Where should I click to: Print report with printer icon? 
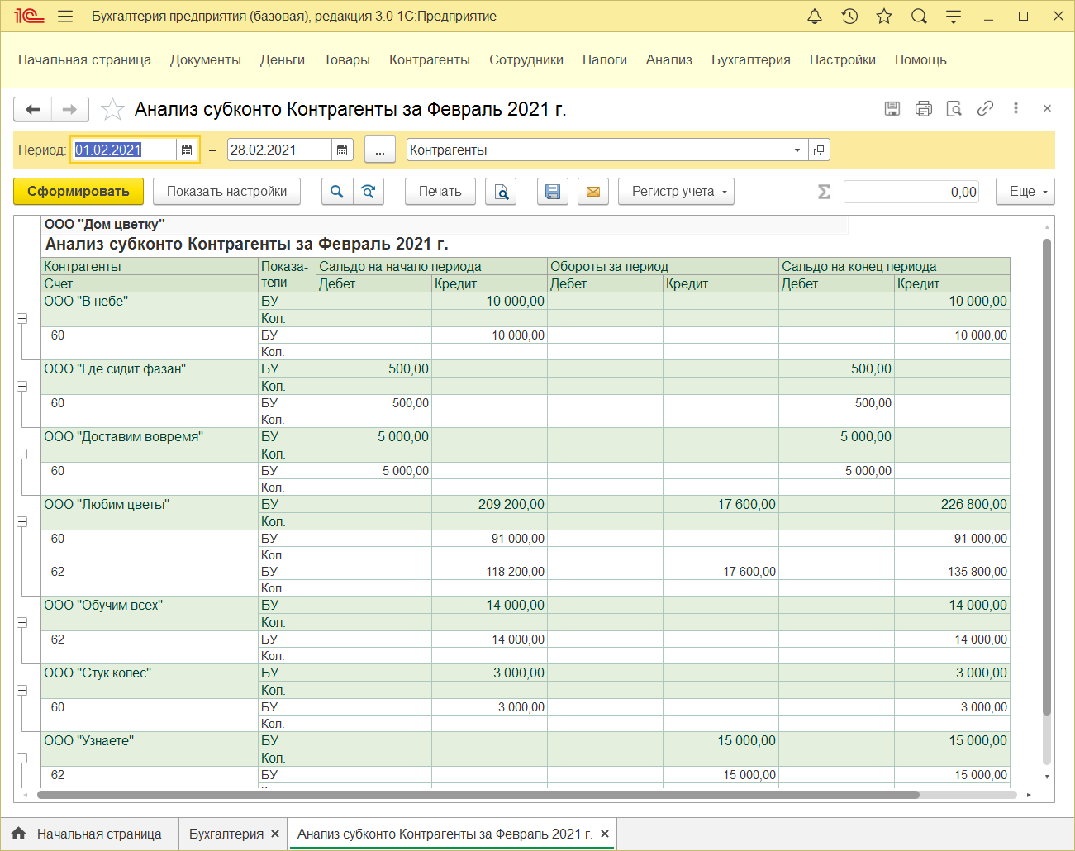click(x=924, y=108)
